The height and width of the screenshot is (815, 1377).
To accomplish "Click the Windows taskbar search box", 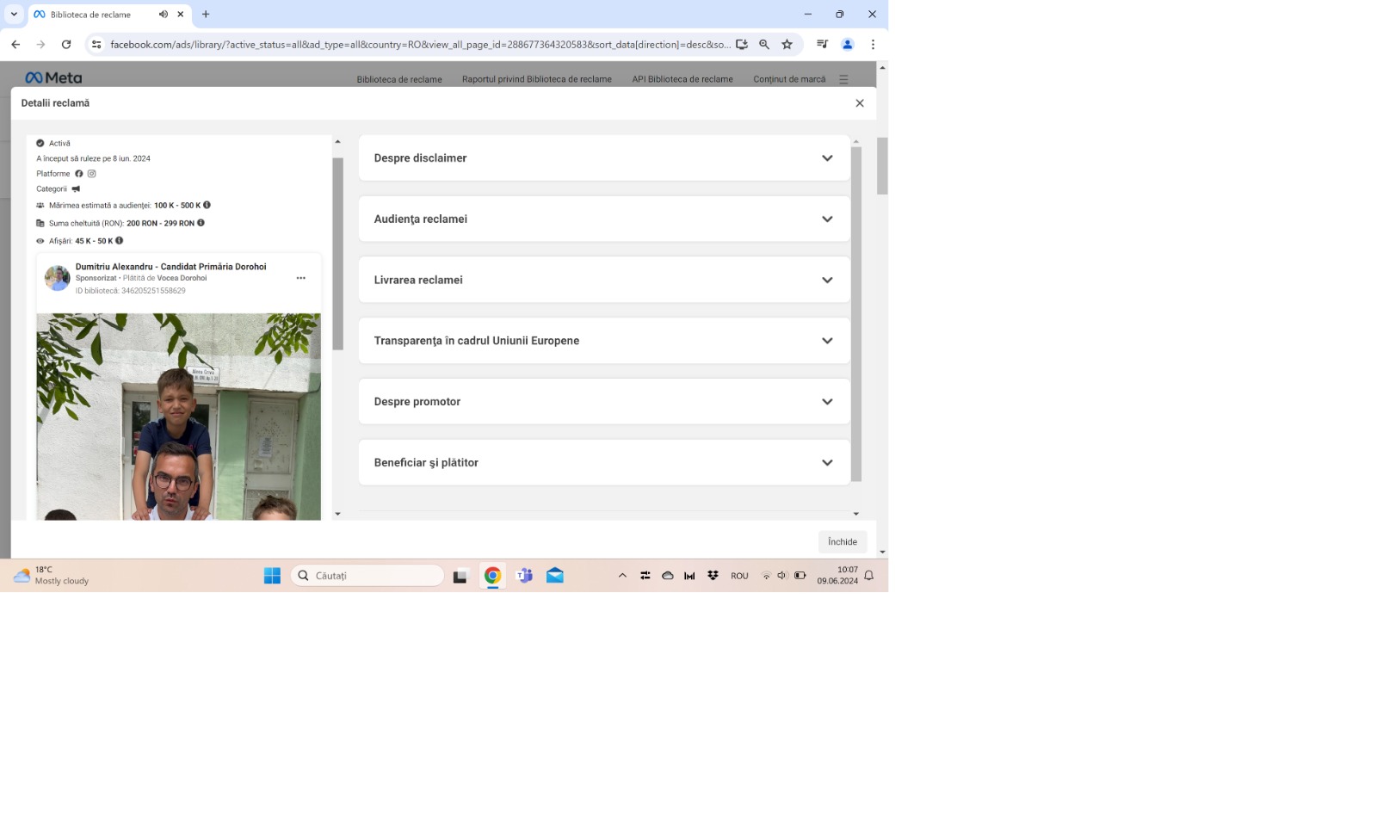I will tap(367, 576).
